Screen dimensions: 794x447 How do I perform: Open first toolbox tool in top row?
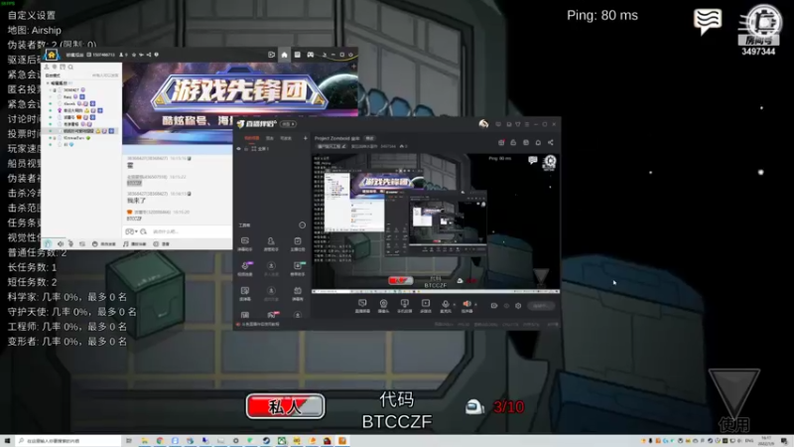245,243
